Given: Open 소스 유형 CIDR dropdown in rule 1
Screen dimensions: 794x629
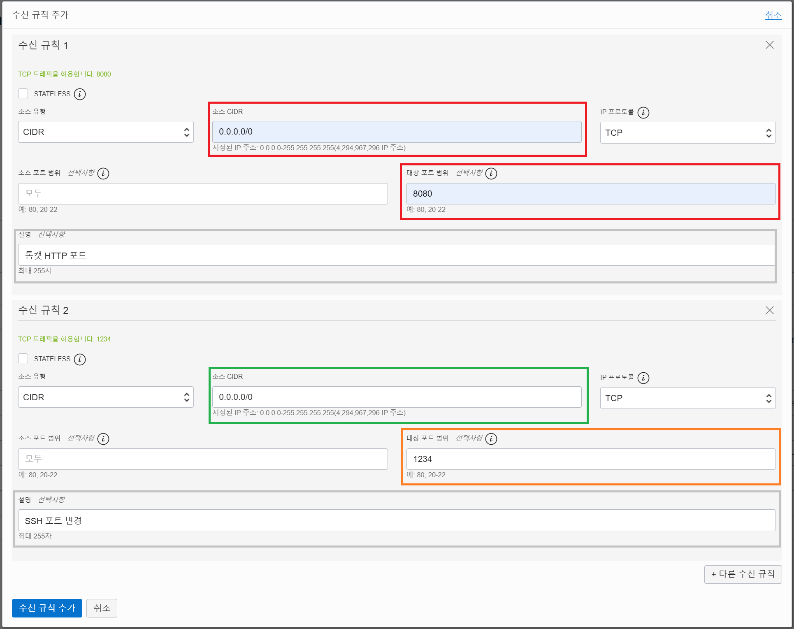Looking at the screenshot, I should pyautogui.click(x=106, y=132).
